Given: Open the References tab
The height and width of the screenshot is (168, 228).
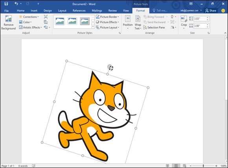Looking at the screenshot, I should pos(79,11).
